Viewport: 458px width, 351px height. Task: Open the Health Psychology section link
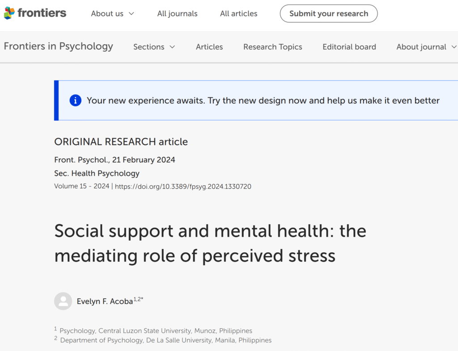click(x=105, y=173)
